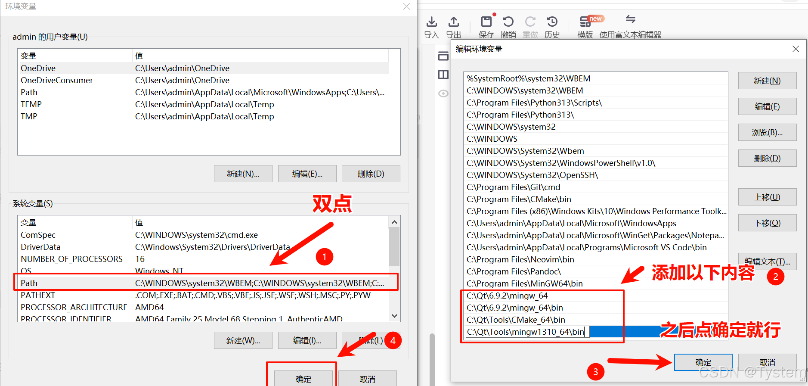Click the 重做 redo icon

[x=530, y=22]
